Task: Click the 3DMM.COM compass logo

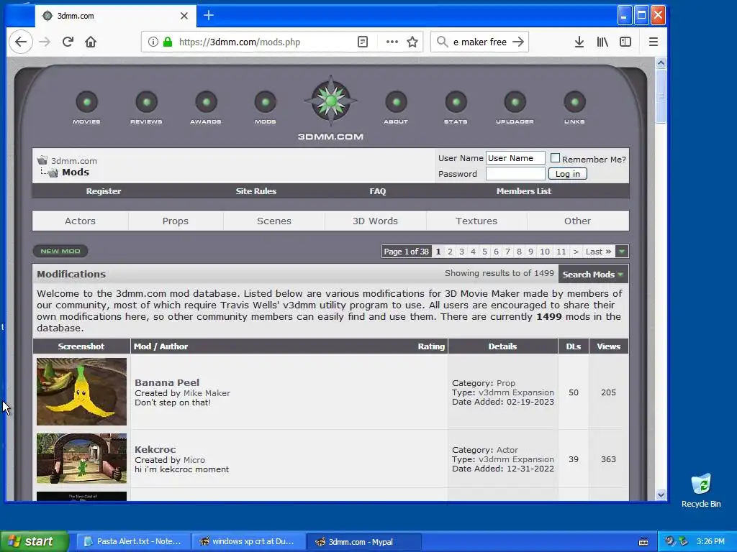Action: tap(331, 101)
